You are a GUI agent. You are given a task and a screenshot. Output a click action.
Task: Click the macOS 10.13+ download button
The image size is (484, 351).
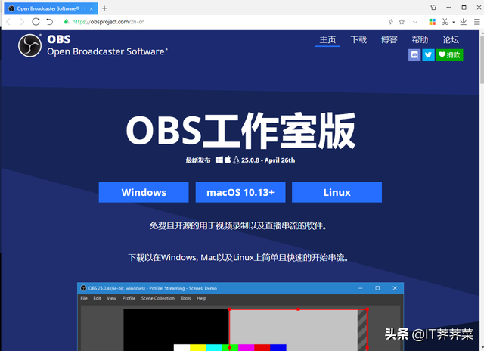point(240,192)
